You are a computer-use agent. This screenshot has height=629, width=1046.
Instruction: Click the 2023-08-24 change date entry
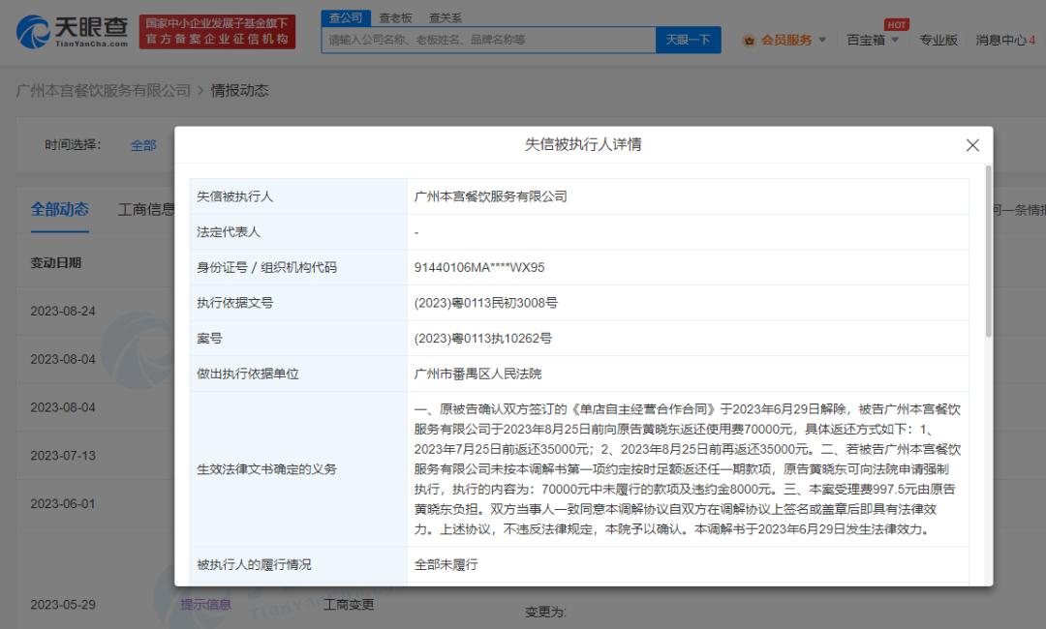pos(63,311)
